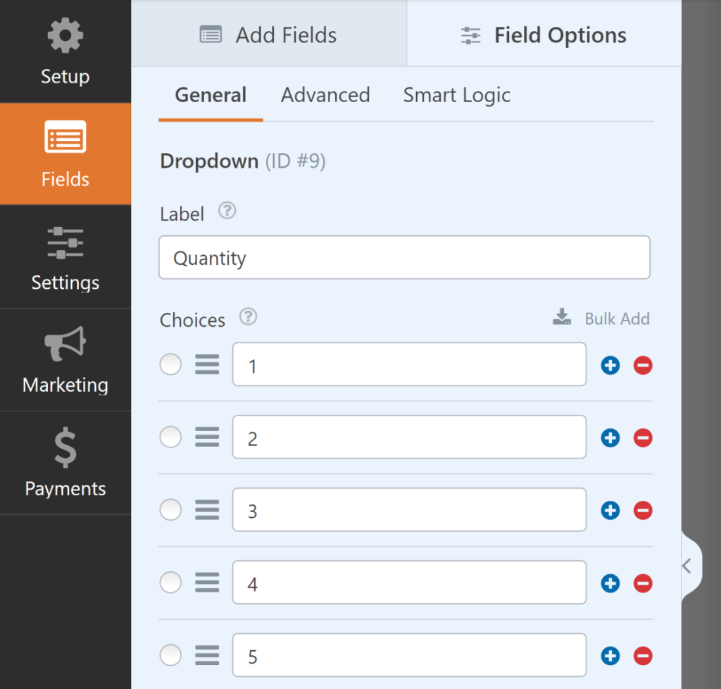Open the Smart Logic tab
This screenshot has height=689, width=721.
click(x=456, y=95)
